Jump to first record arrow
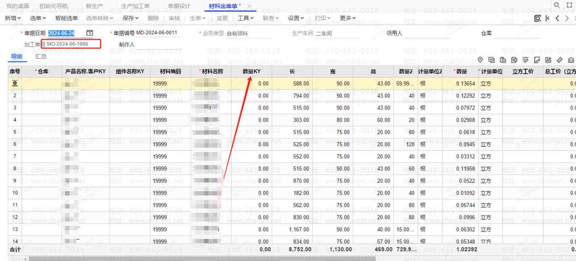Screen dimensions: 576x261 (548, 18)
